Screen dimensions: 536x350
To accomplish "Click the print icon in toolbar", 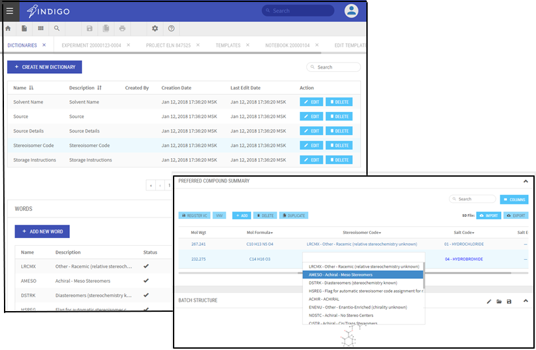I will [x=123, y=28].
